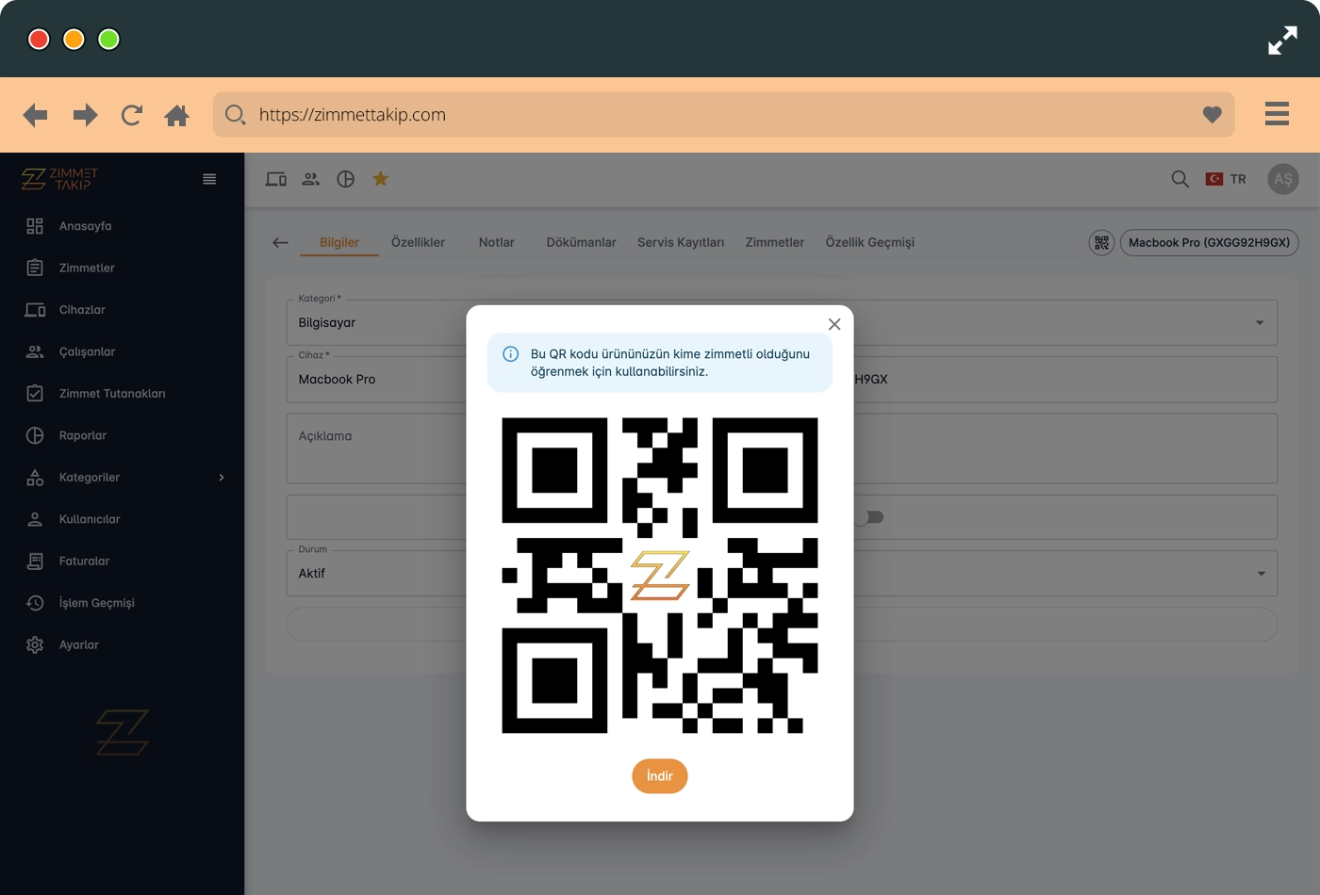The height and width of the screenshot is (895, 1320).
Task: Reload the page with refresh icon
Action: pos(132,115)
